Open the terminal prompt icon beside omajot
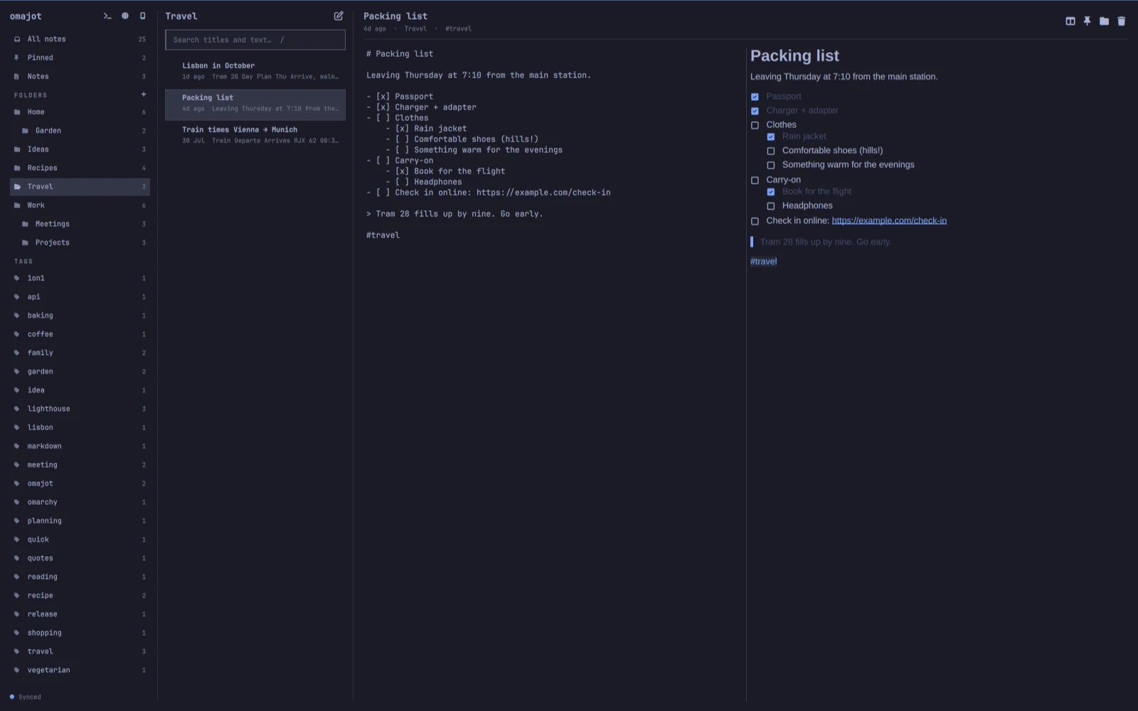The width and height of the screenshot is (1138, 711). tap(107, 16)
